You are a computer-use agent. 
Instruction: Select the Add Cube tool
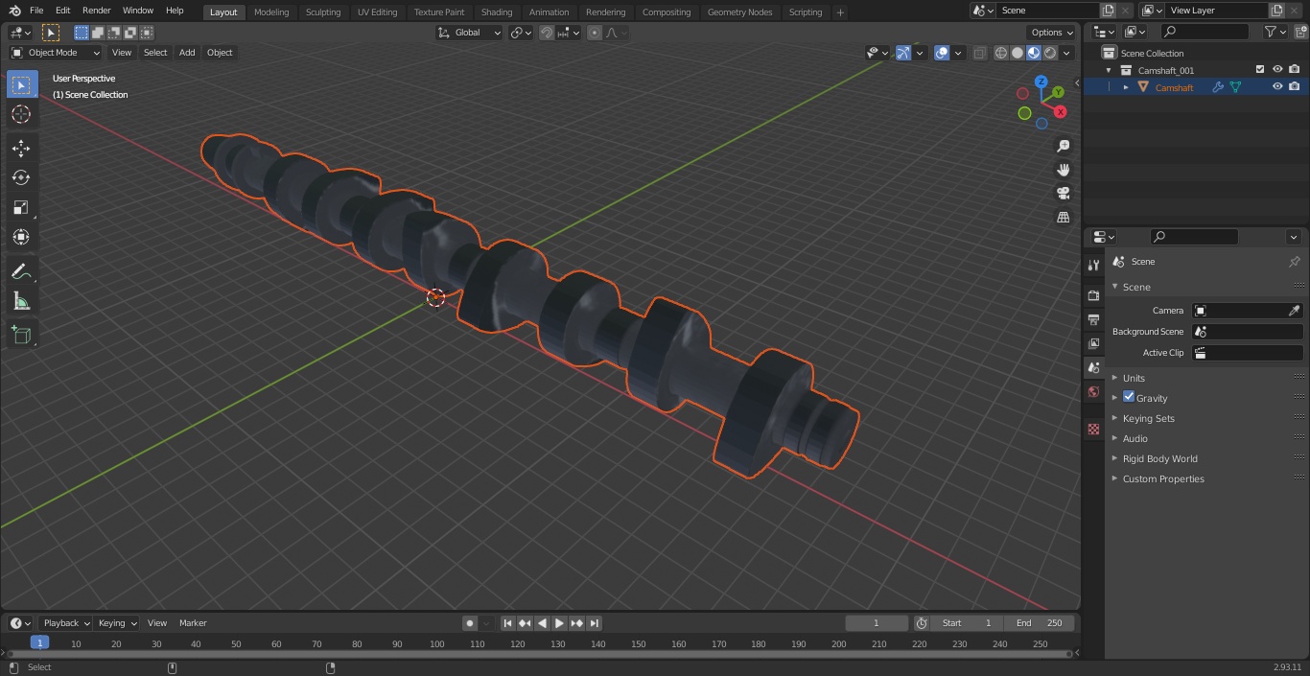21,336
